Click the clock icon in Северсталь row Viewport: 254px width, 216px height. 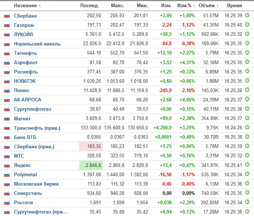pos(247,193)
